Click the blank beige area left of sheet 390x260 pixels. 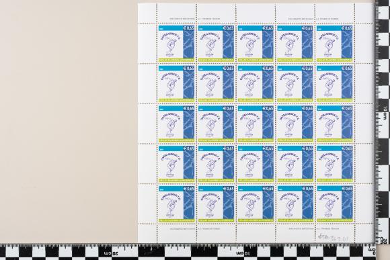(69, 122)
